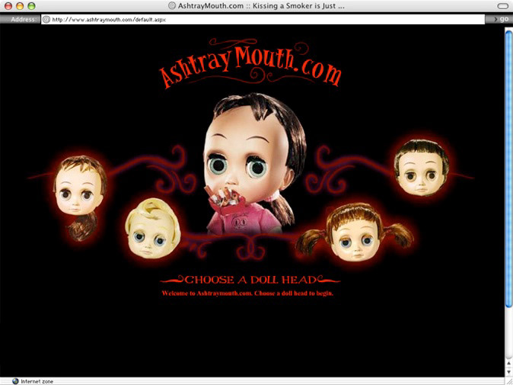Choose the boy doll head with dark bangs at far right

[422, 167]
